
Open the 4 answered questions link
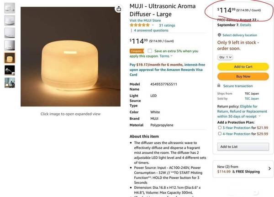tap(151, 30)
